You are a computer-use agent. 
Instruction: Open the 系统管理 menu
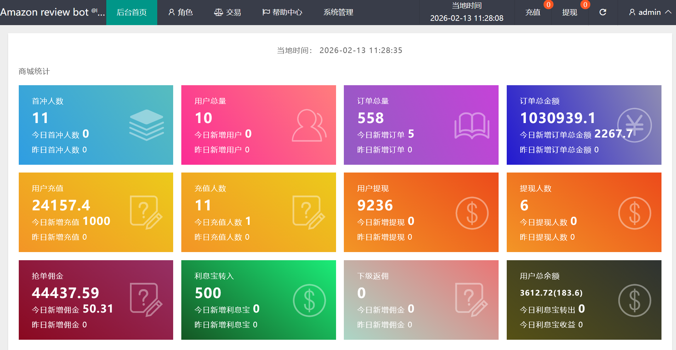[x=338, y=12]
